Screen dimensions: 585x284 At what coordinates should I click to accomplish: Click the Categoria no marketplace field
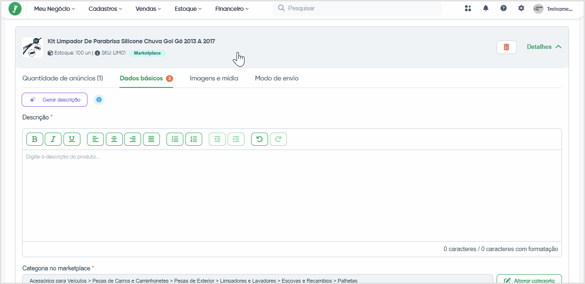point(257,280)
